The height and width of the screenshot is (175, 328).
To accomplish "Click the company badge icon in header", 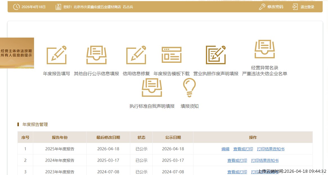I will click(58, 7).
